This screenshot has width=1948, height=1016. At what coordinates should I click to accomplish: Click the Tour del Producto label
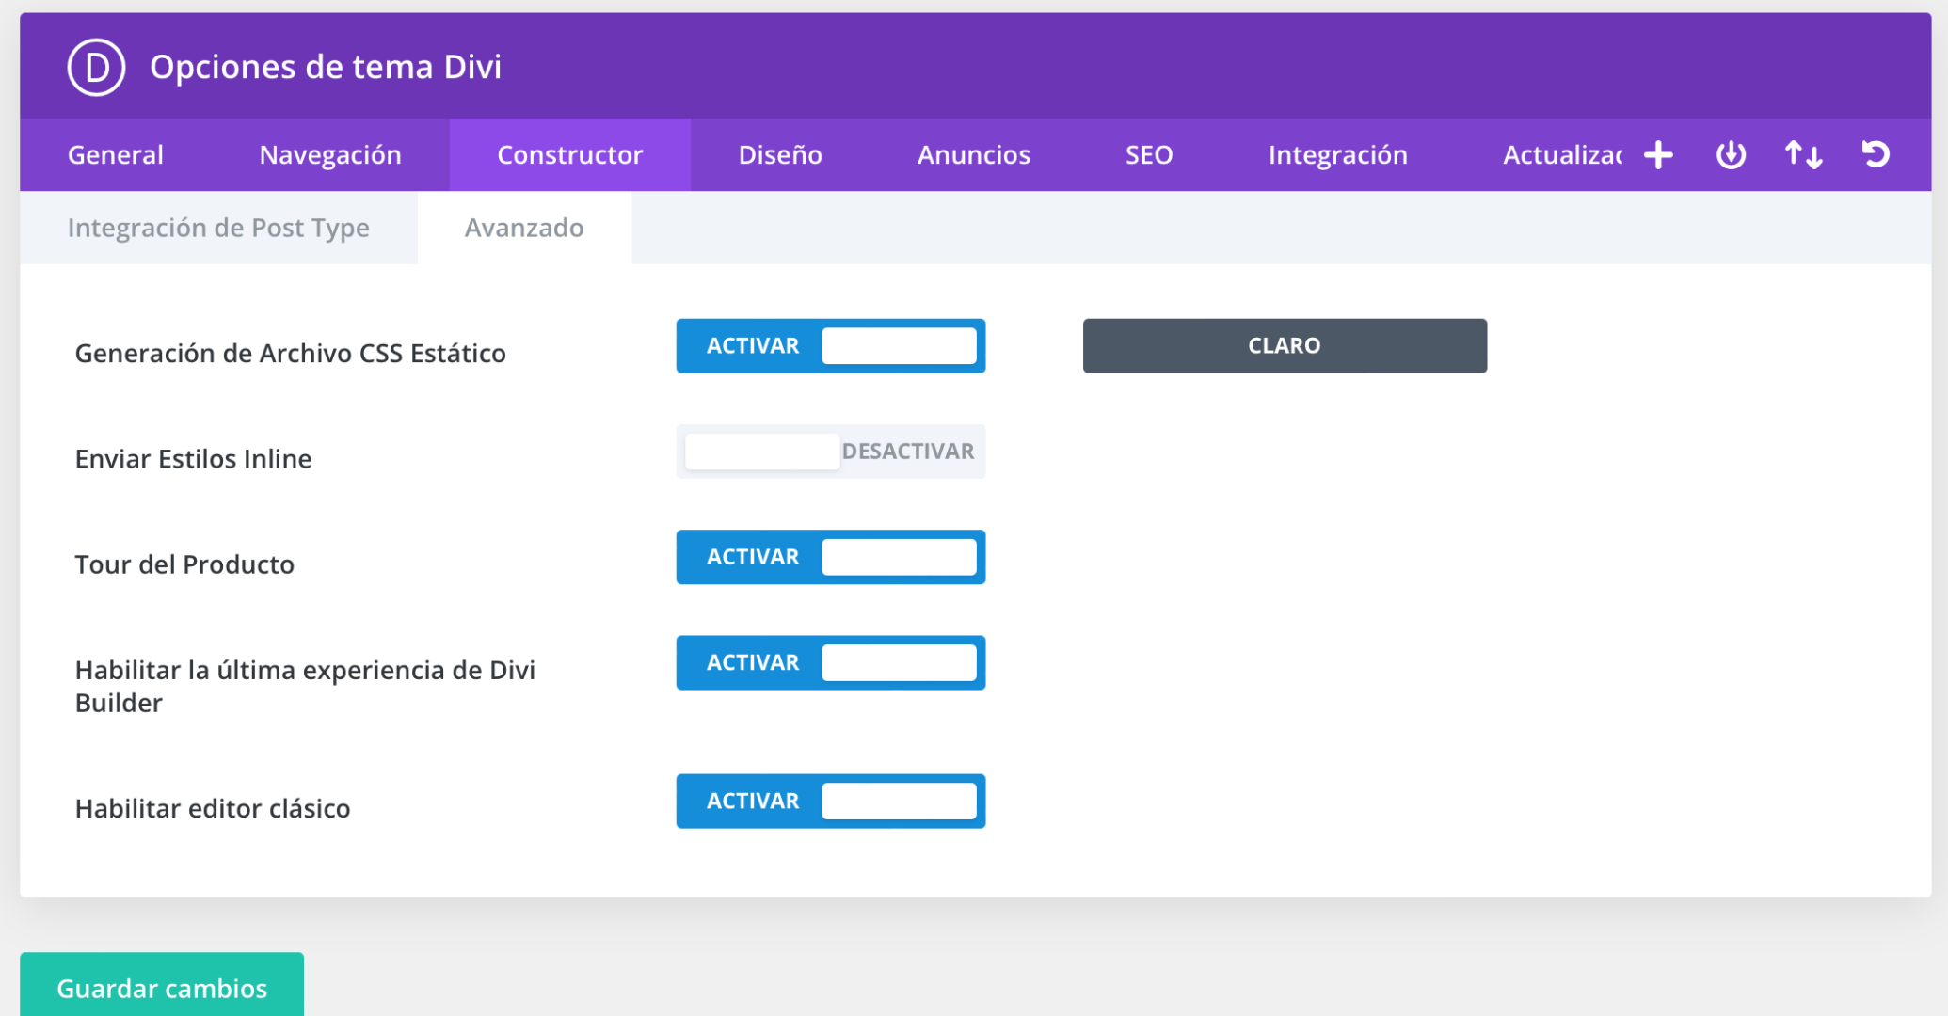coord(184,564)
